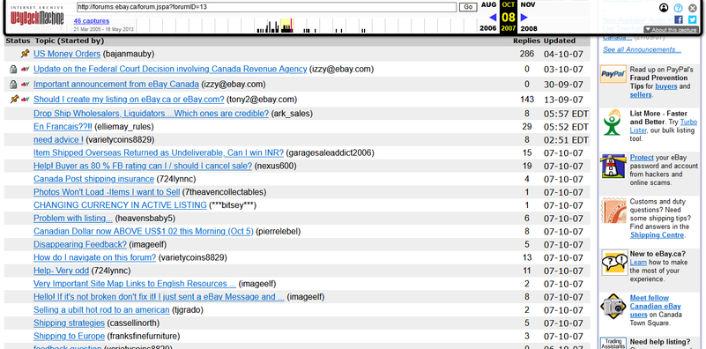The image size is (706, 349).
Task: Share the capture on Twitter
Action: click(x=693, y=19)
